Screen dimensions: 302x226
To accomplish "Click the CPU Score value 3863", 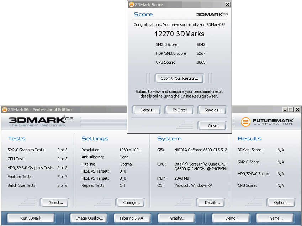I will click(201, 62).
